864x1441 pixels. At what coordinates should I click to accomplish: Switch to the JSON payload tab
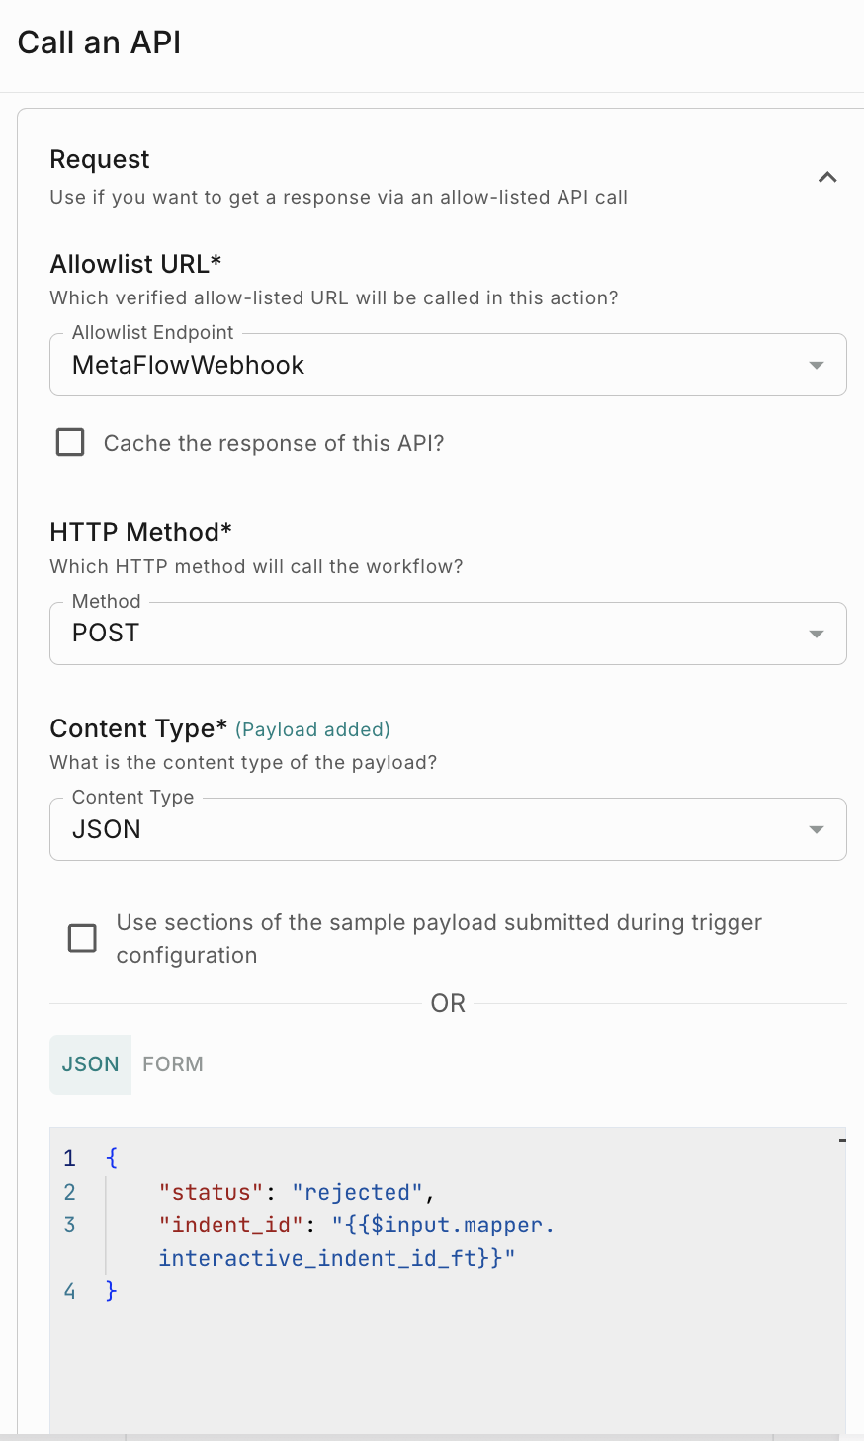coord(90,1064)
